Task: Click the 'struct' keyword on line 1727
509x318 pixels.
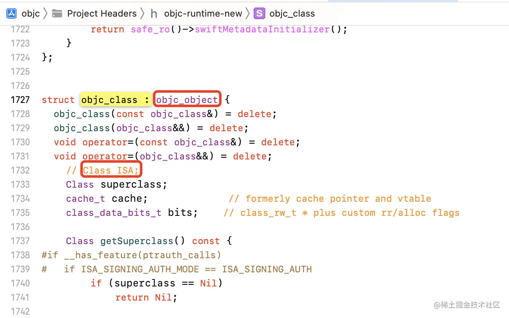Action: pyautogui.click(x=58, y=100)
